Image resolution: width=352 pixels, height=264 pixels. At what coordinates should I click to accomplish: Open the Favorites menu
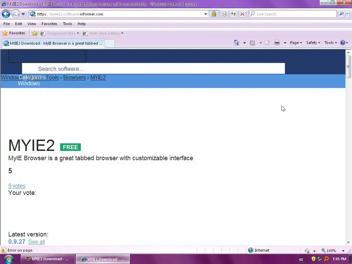click(x=49, y=24)
